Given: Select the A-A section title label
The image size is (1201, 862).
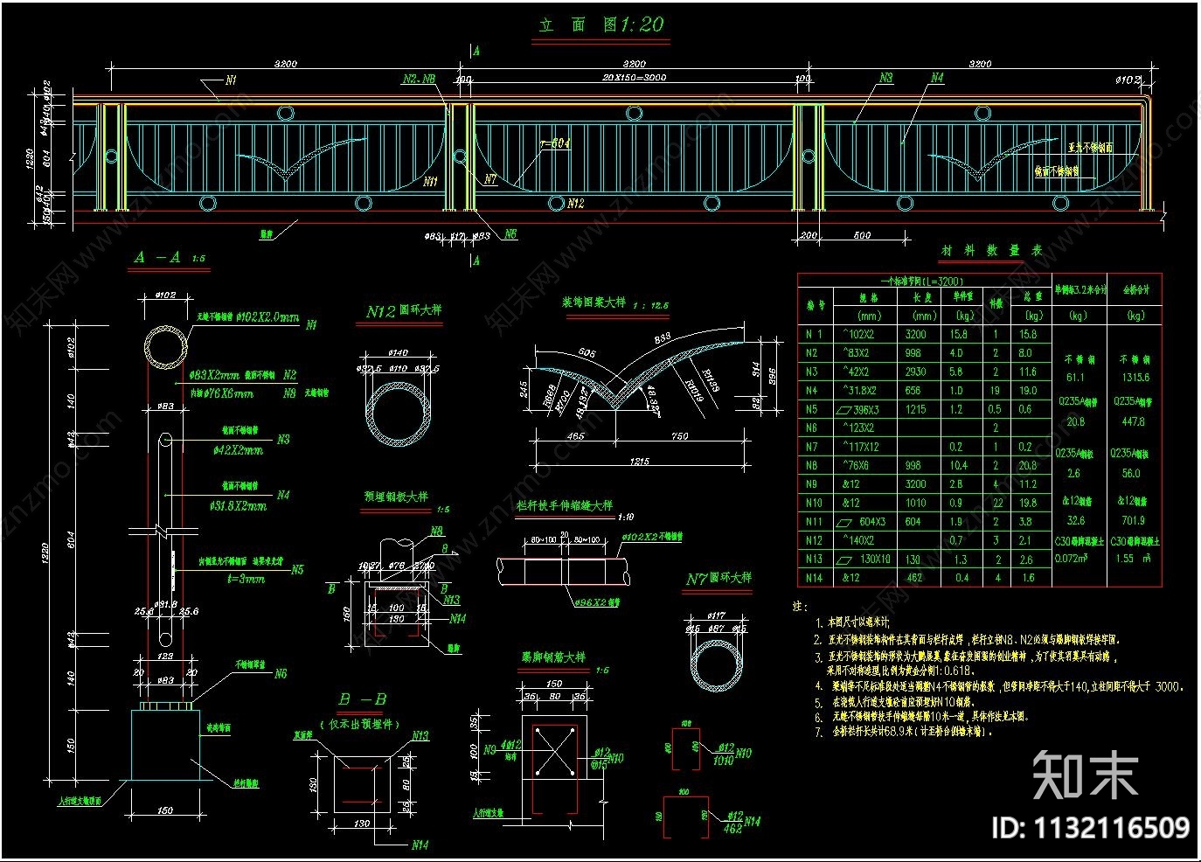Looking at the screenshot, I should coord(158,257).
